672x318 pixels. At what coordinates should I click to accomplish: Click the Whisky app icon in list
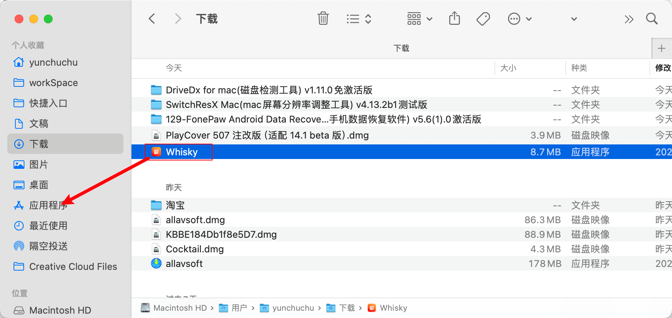156,152
